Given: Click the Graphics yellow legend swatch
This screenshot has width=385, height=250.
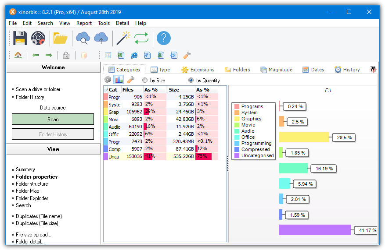Looking at the screenshot, I should [x=237, y=119].
